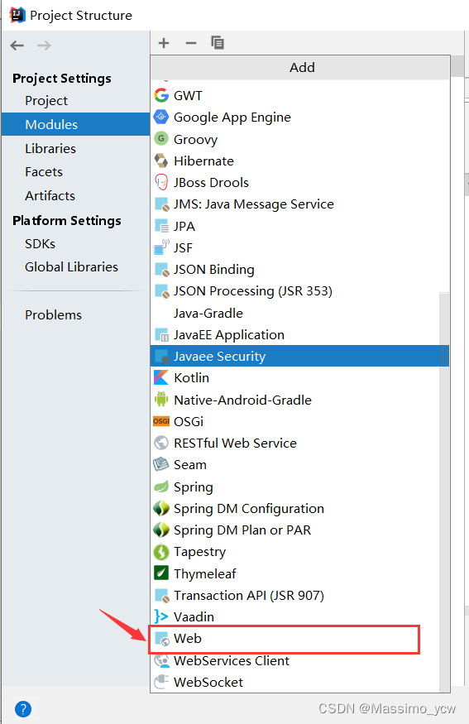Open SDKs under Platform Settings
Viewport: 469px width, 724px height.
pyautogui.click(x=41, y=244)
